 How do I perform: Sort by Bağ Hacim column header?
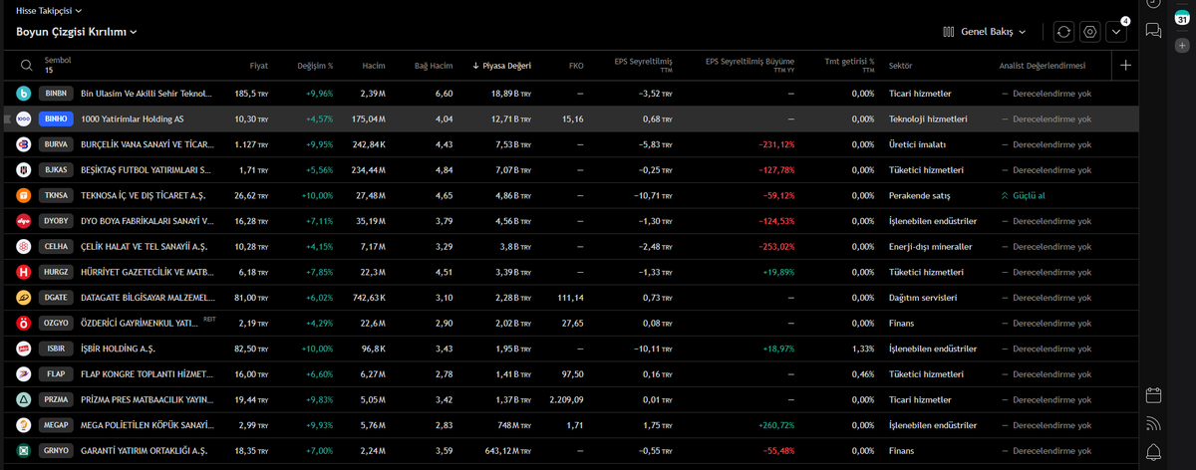434,66
